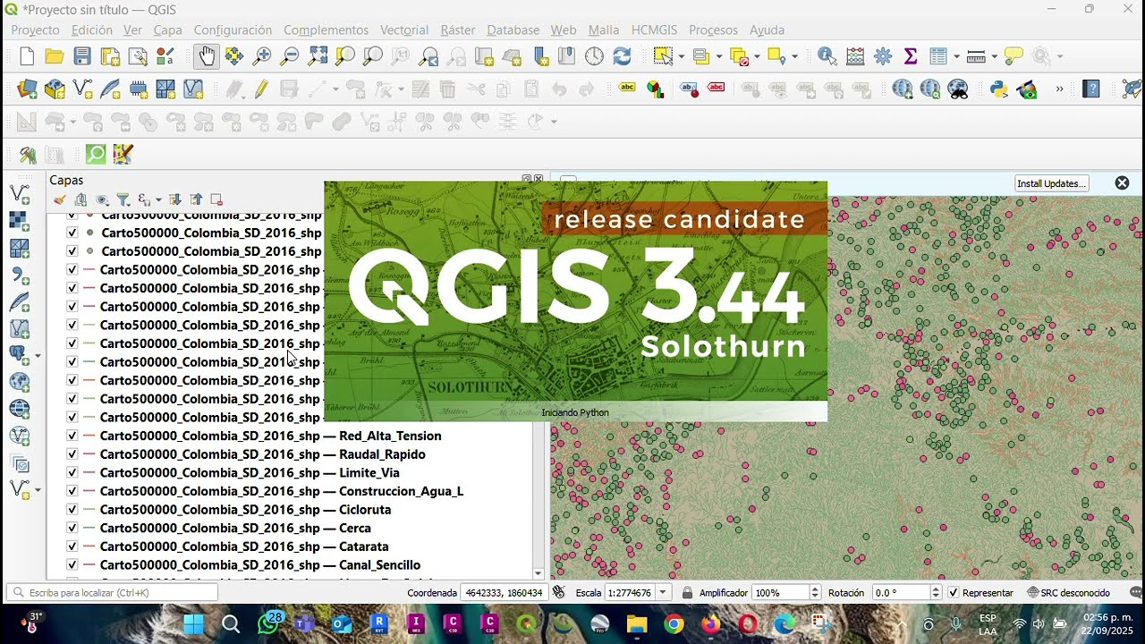Open the Escala scale dropdown arrow
The height and width of the screenshot is (644, 1145).
pos(663,592)
